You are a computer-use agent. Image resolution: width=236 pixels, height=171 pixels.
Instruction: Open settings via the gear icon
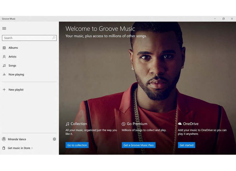coord(55,139)
